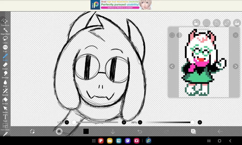242x145 pixels.
Task: Open the FX Filter tool
Action: 5,49
